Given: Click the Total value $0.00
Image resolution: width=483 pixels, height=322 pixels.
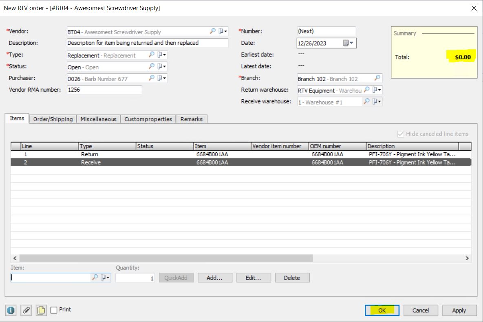Looking at the screenshot, I should point(463,57).
